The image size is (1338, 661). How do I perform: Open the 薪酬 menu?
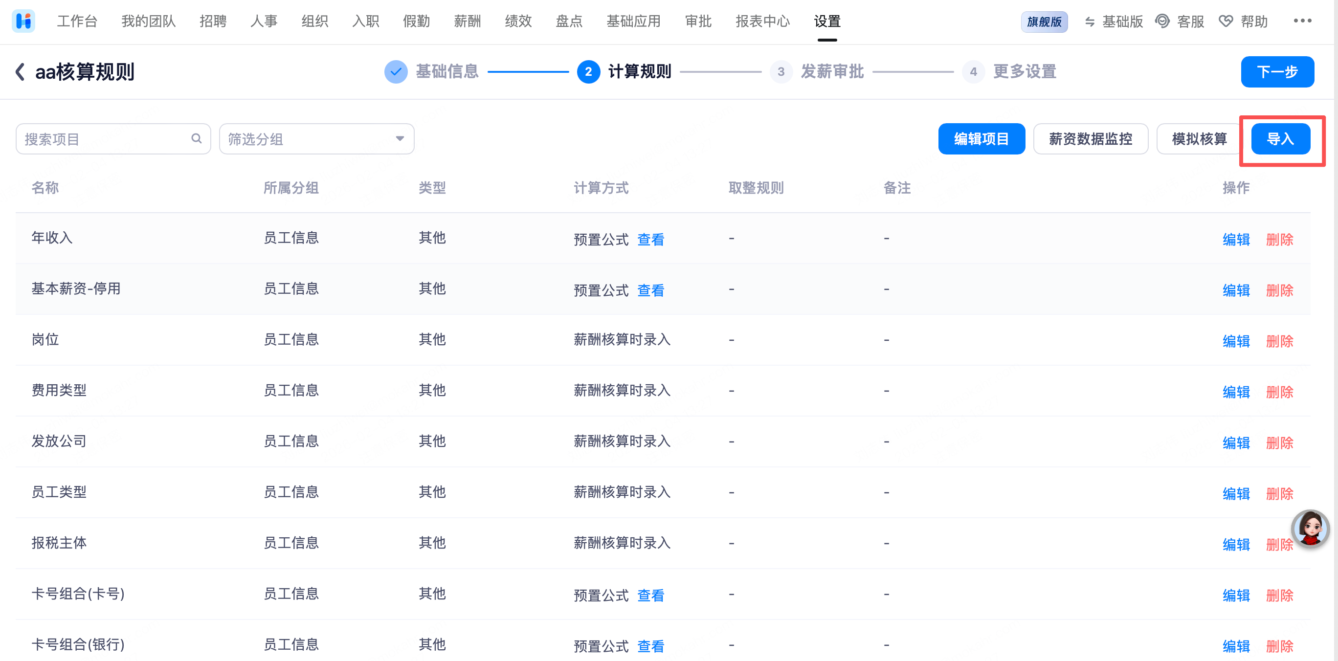pos(467,22)
